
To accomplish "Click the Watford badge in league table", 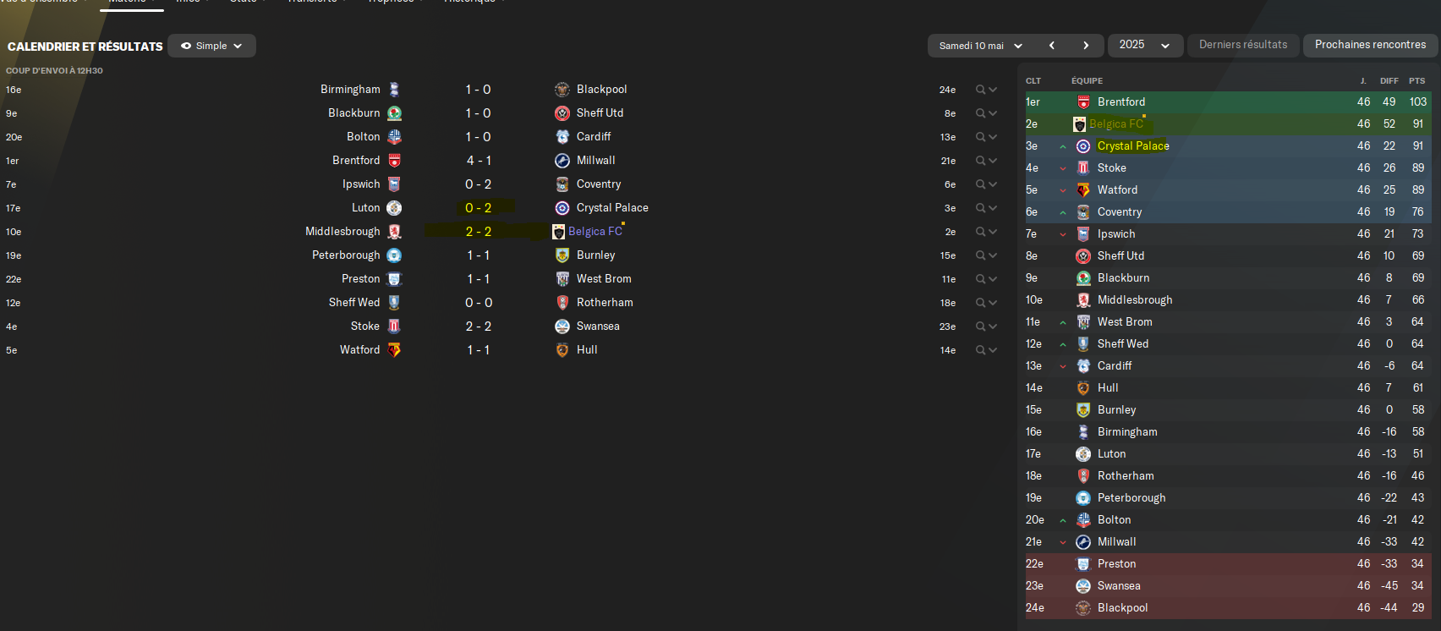I will (1083, 190).
